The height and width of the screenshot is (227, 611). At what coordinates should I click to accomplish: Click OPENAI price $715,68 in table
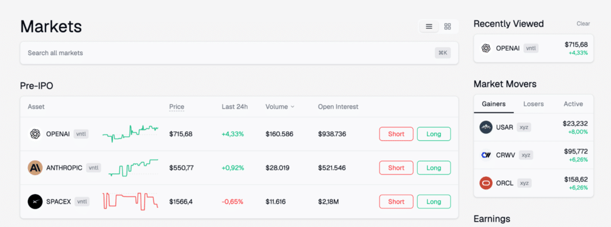coord(181,134)
